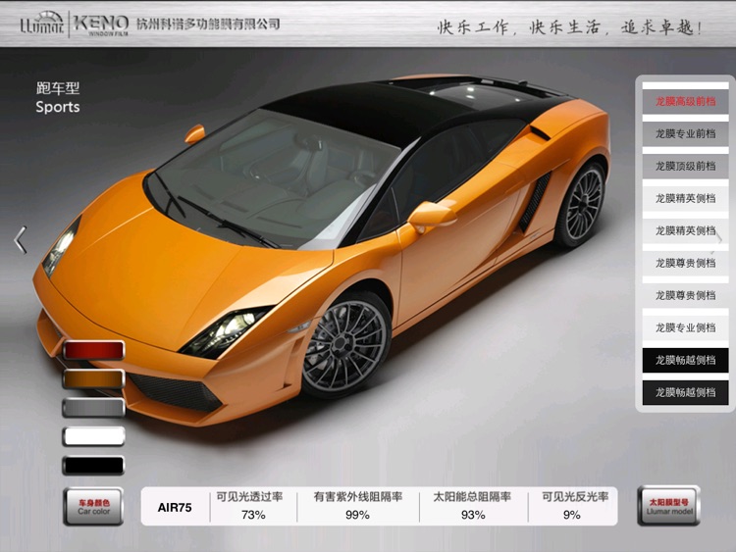The image size is (736, 552).
Task: Click the 太阳能总阻隔率 label
Action: [x=472, y=497]
